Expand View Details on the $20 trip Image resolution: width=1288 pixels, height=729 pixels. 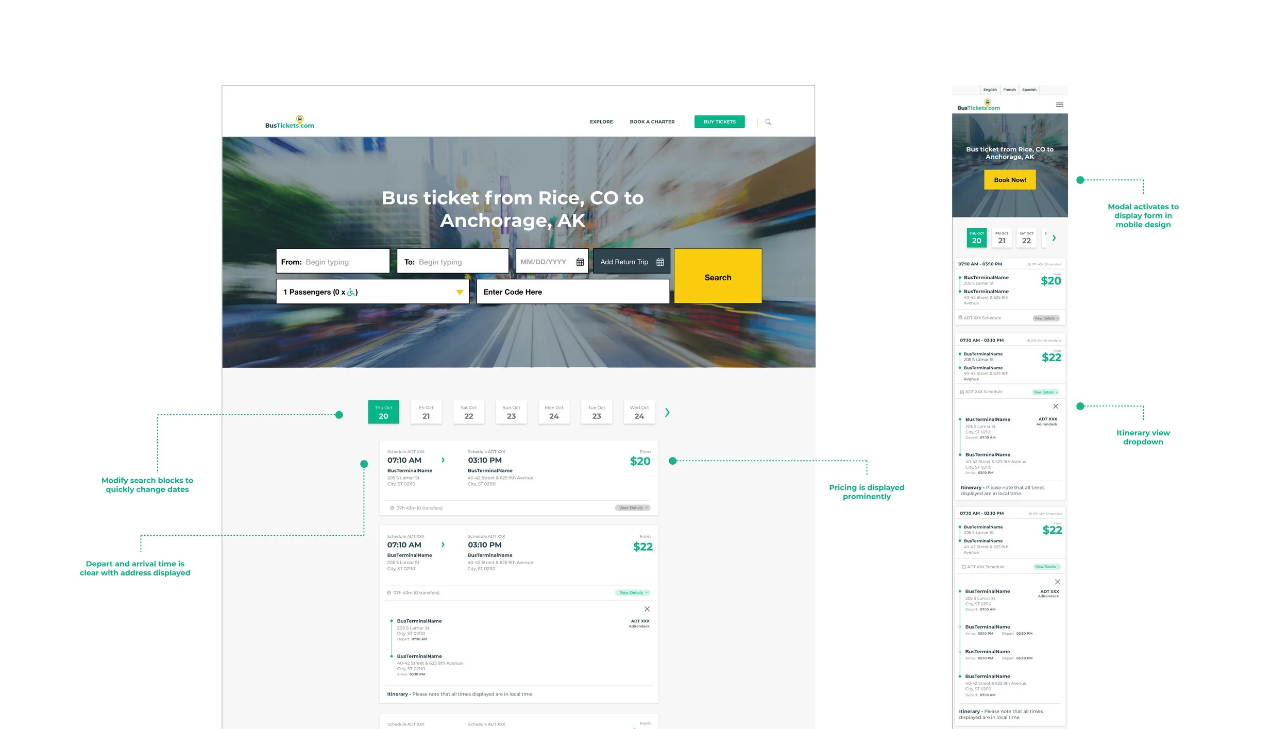(632, 508)
